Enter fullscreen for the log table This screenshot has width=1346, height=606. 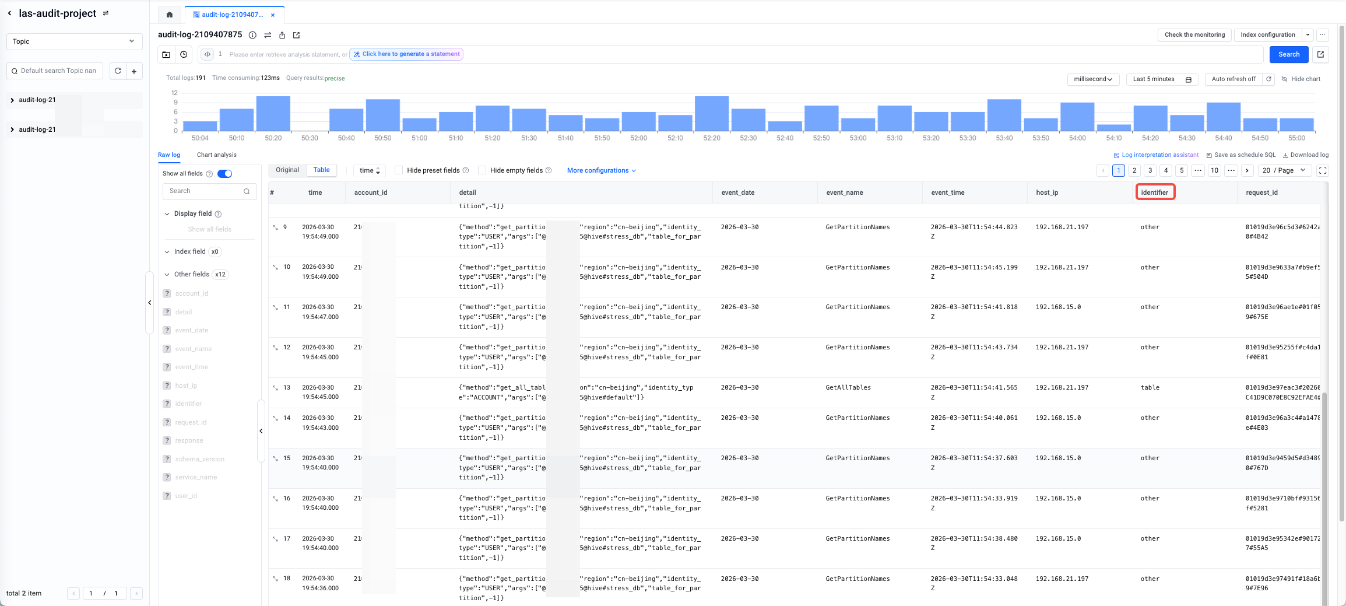coord(1323,170)
